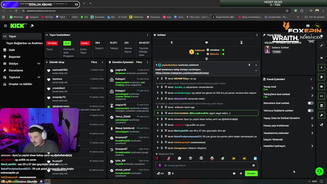The height and width of the screenshot is (184, 327).
Task: Open the pinned message three-dot menu
Action: tap(256, 65)
